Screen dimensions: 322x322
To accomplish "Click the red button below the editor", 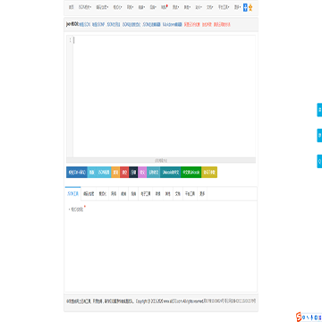I will pos(124,173).
